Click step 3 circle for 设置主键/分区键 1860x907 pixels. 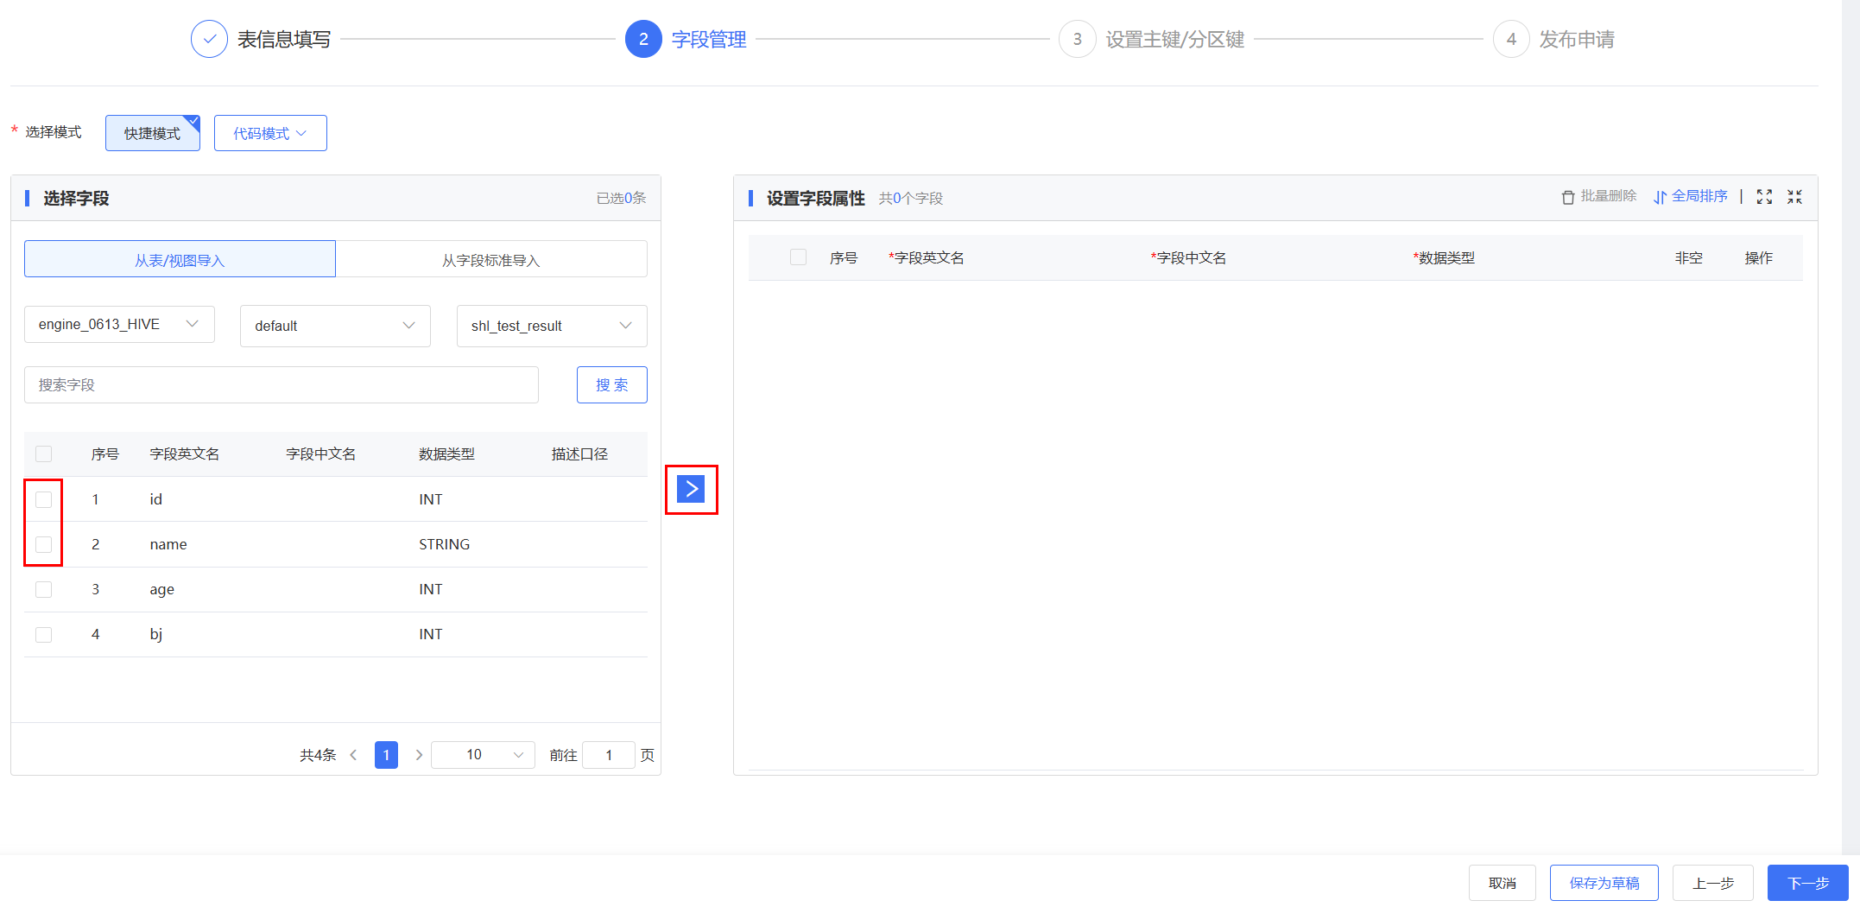coord(1077,39)
